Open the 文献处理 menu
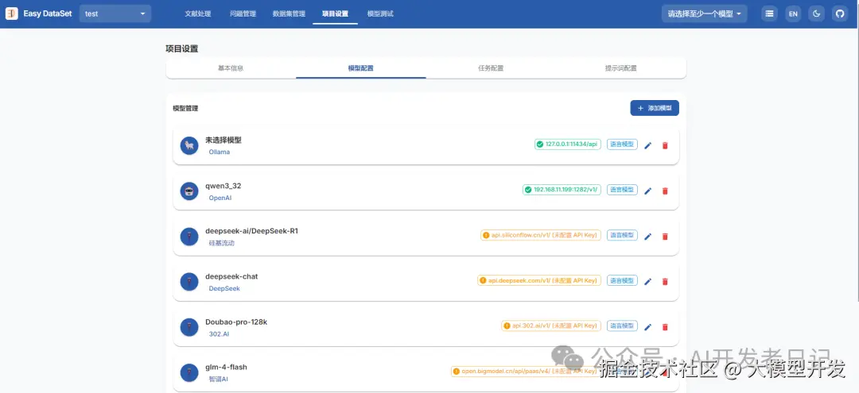 coord(198,13)
